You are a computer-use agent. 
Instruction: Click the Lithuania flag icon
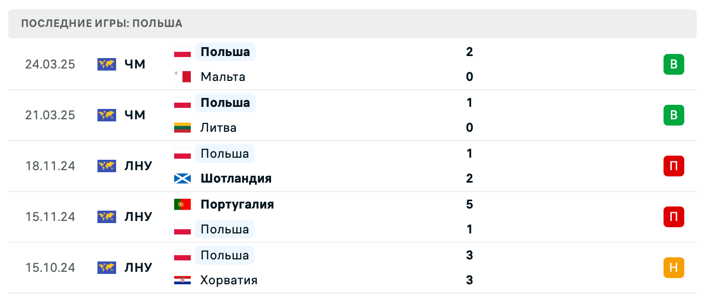(182, 128)
